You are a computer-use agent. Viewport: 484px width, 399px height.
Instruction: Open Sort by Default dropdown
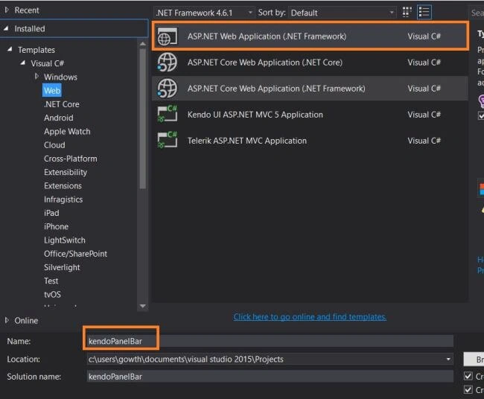[343, 13]
